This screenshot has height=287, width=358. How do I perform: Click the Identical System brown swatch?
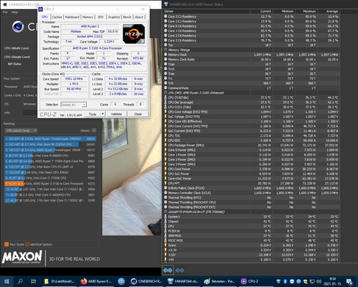[x=28, y=244]
